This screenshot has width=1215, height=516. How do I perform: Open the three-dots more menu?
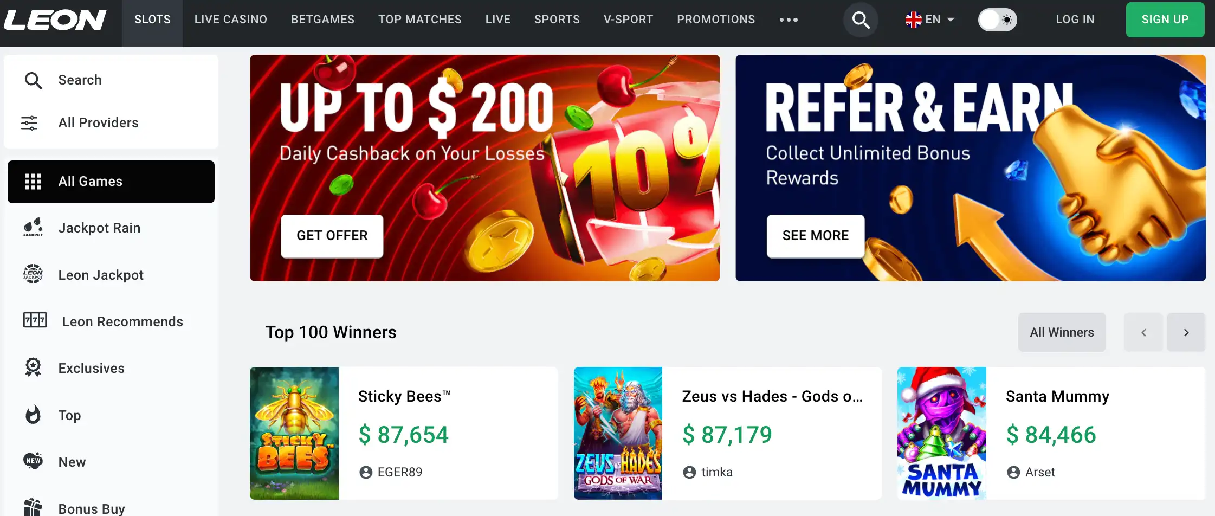click(789, 20)
